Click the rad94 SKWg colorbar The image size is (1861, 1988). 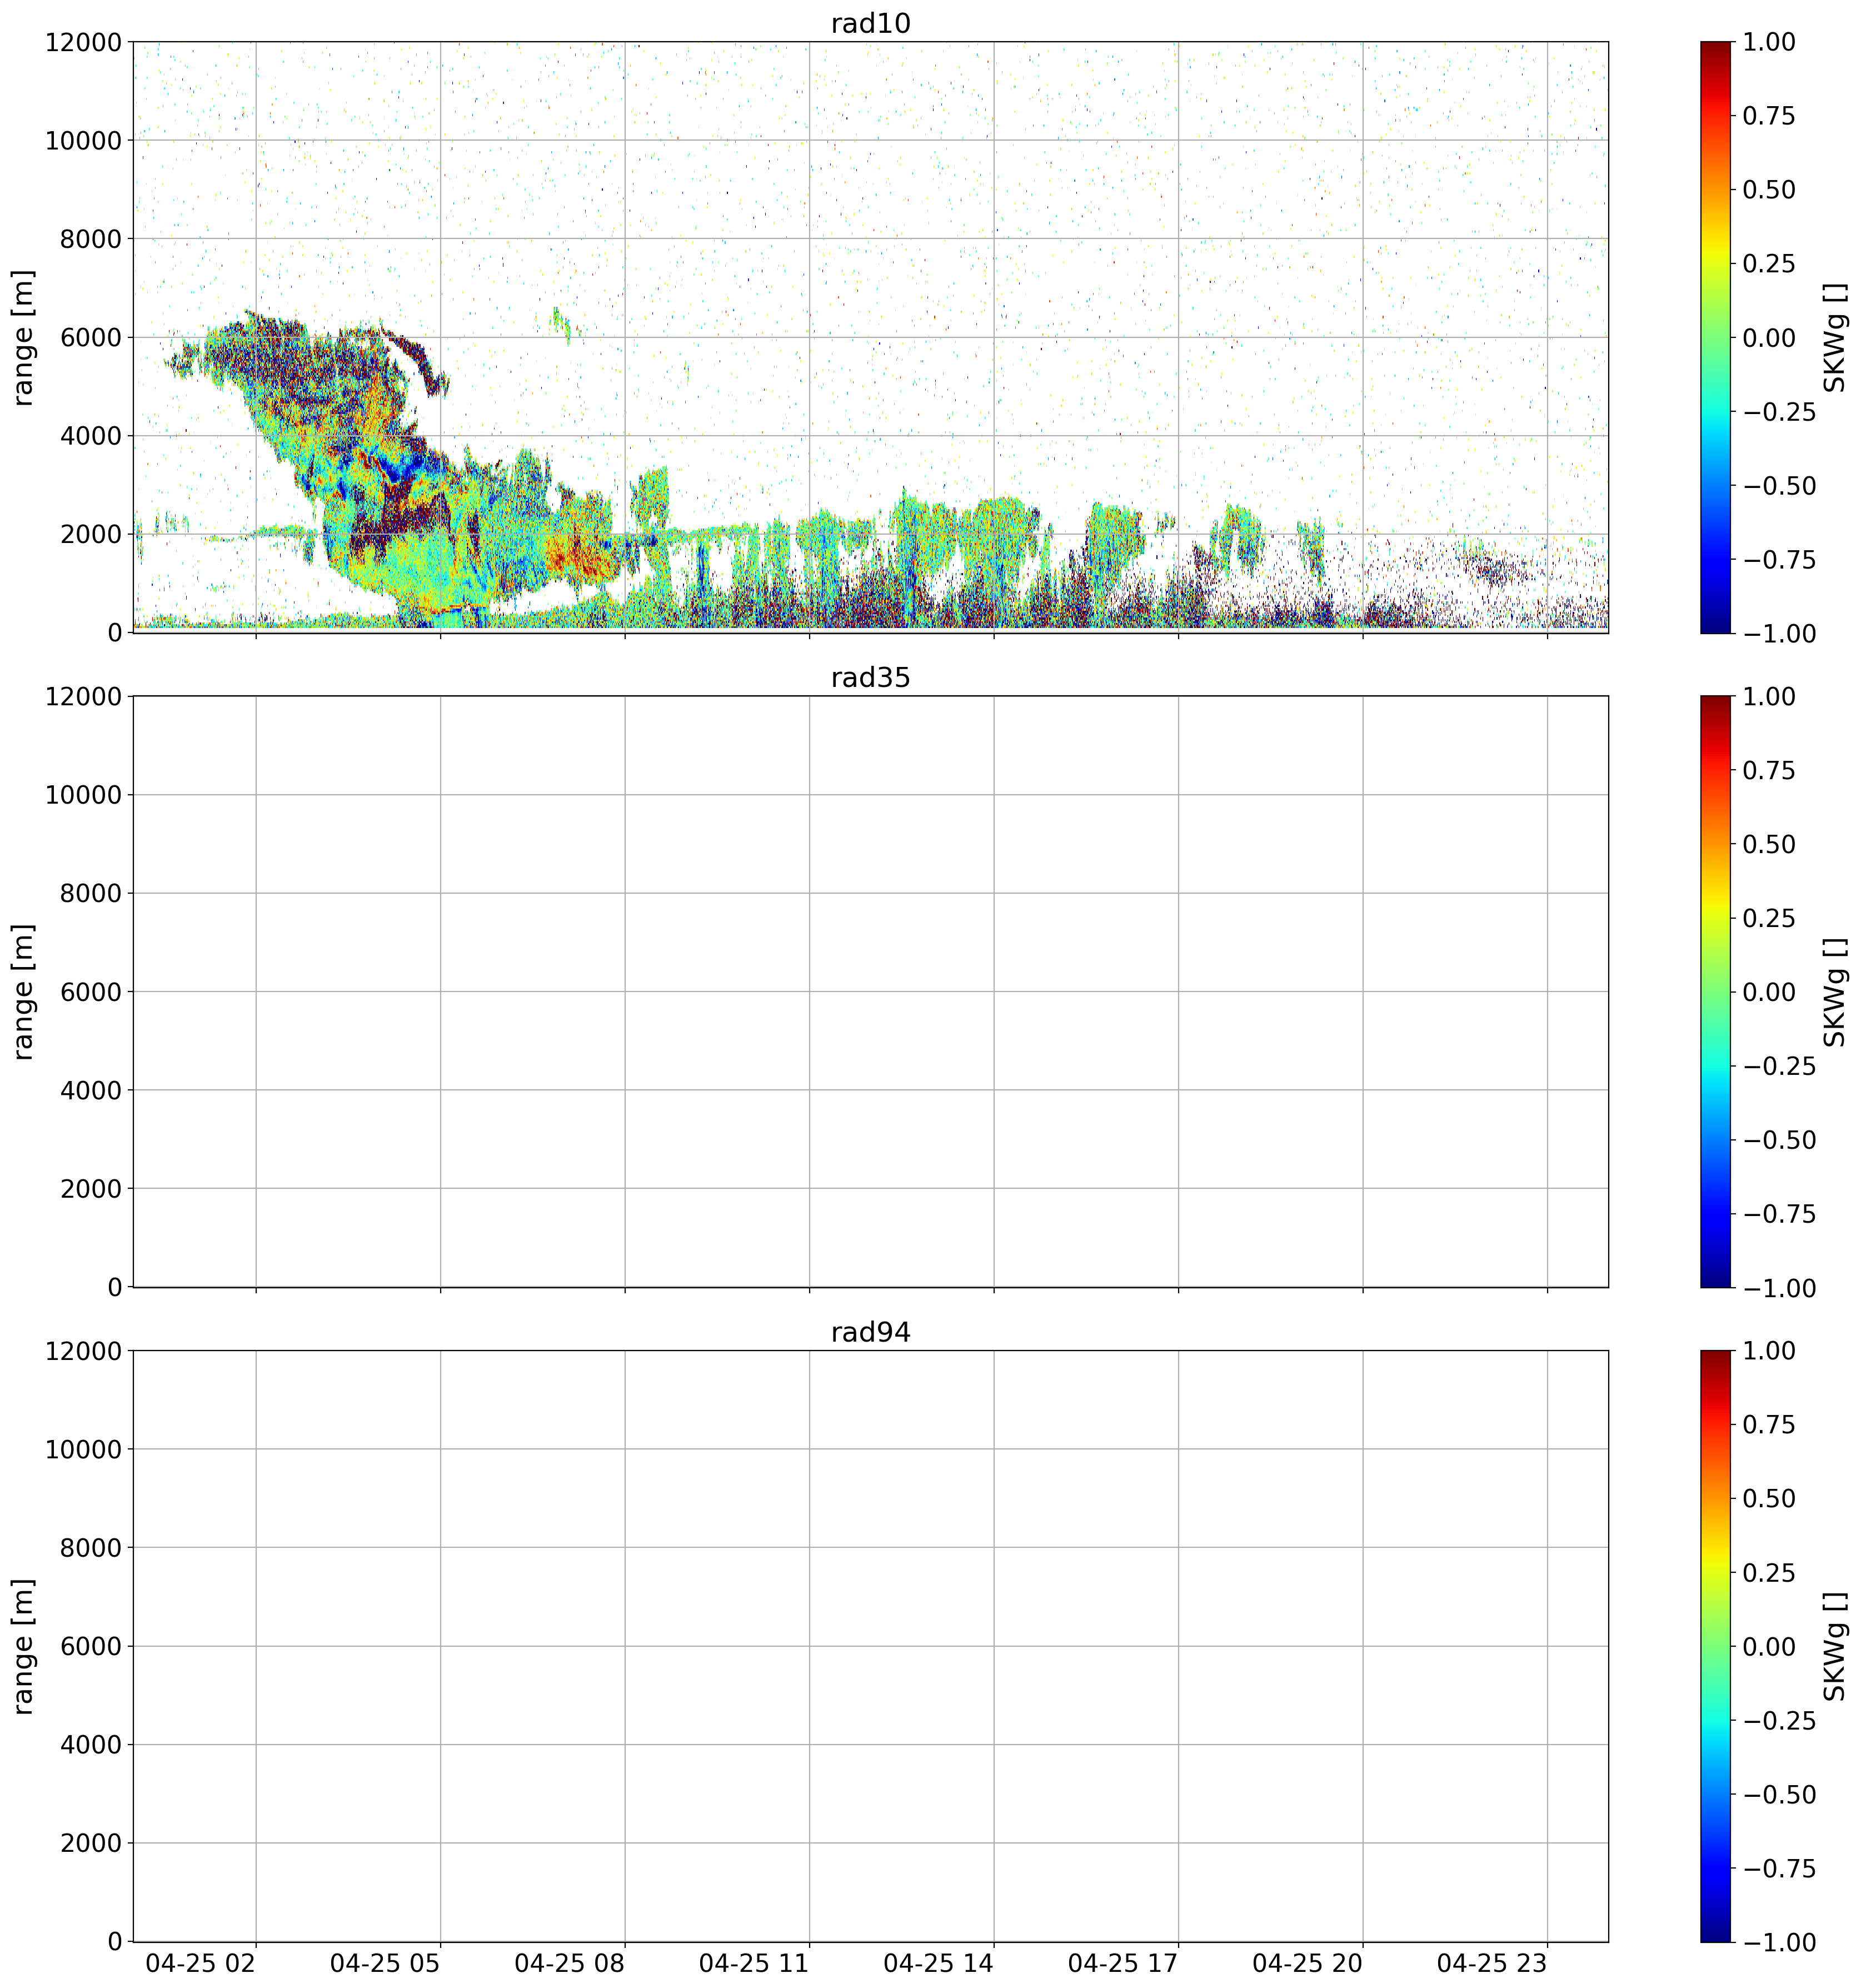coord(1715,1646)
